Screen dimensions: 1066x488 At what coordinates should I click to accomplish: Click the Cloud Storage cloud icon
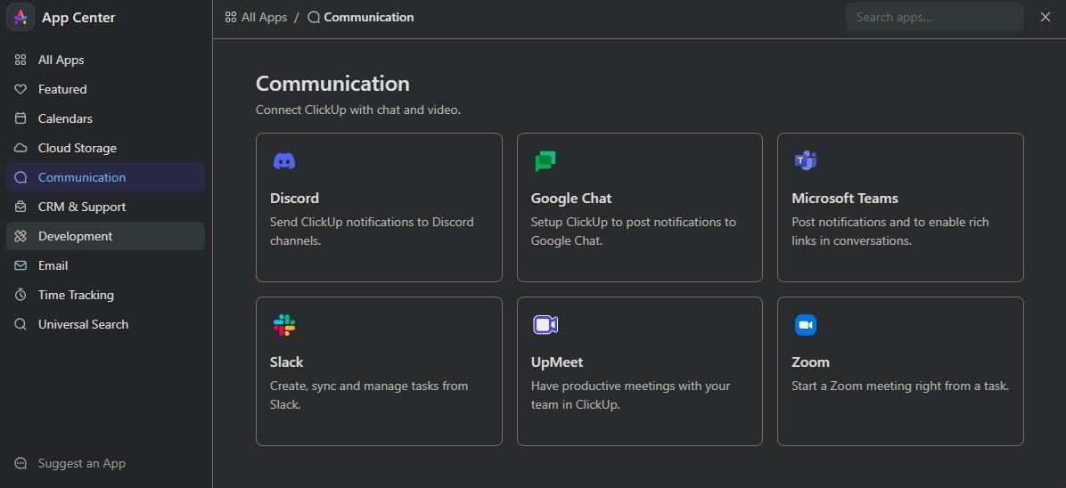click(x=20, y=148)
